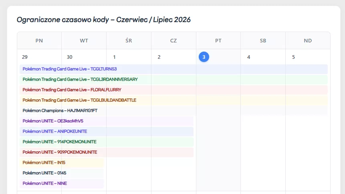Click day 1 in Wednesday column
The width and height of the screenshot is (345, 194).
click(115, 57)
